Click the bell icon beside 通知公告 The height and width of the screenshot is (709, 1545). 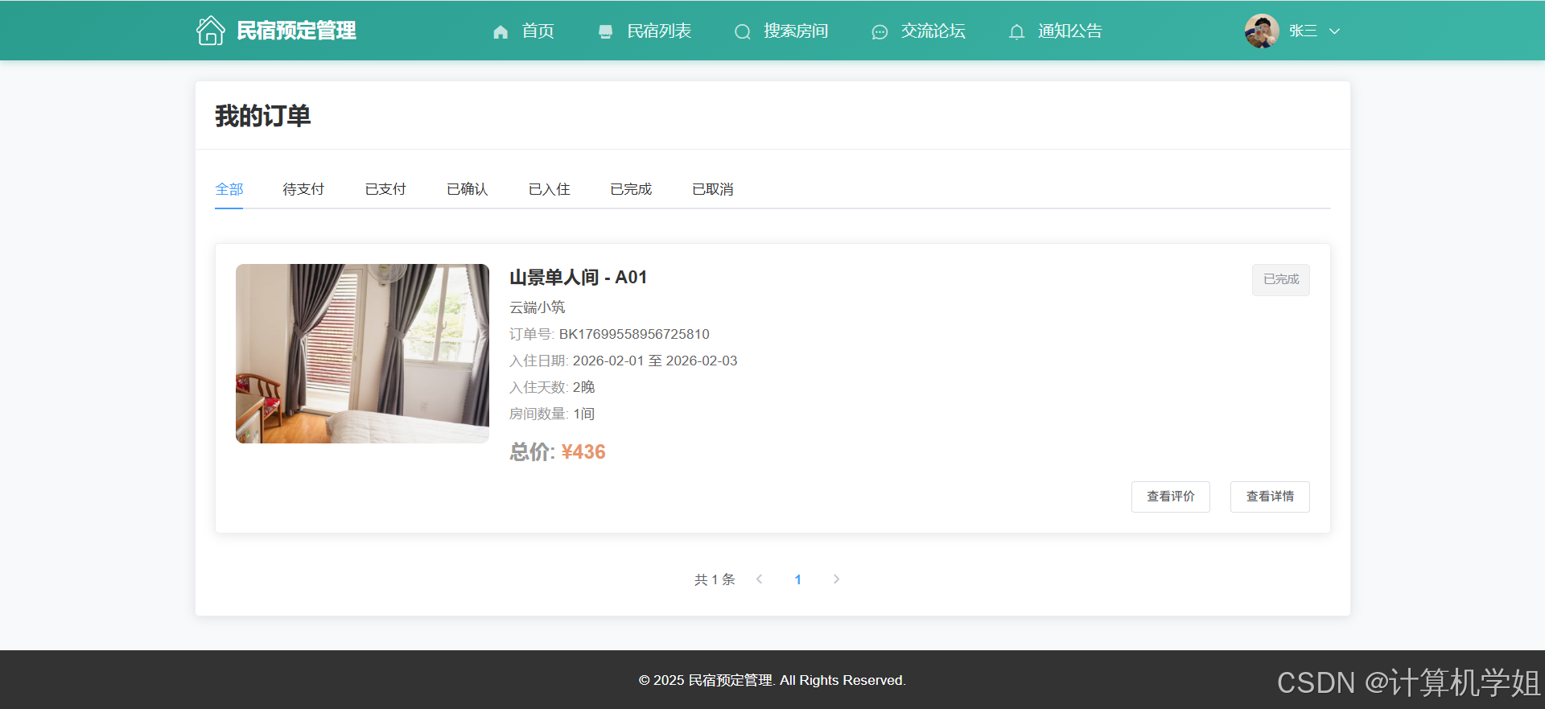pos(1016,31)
